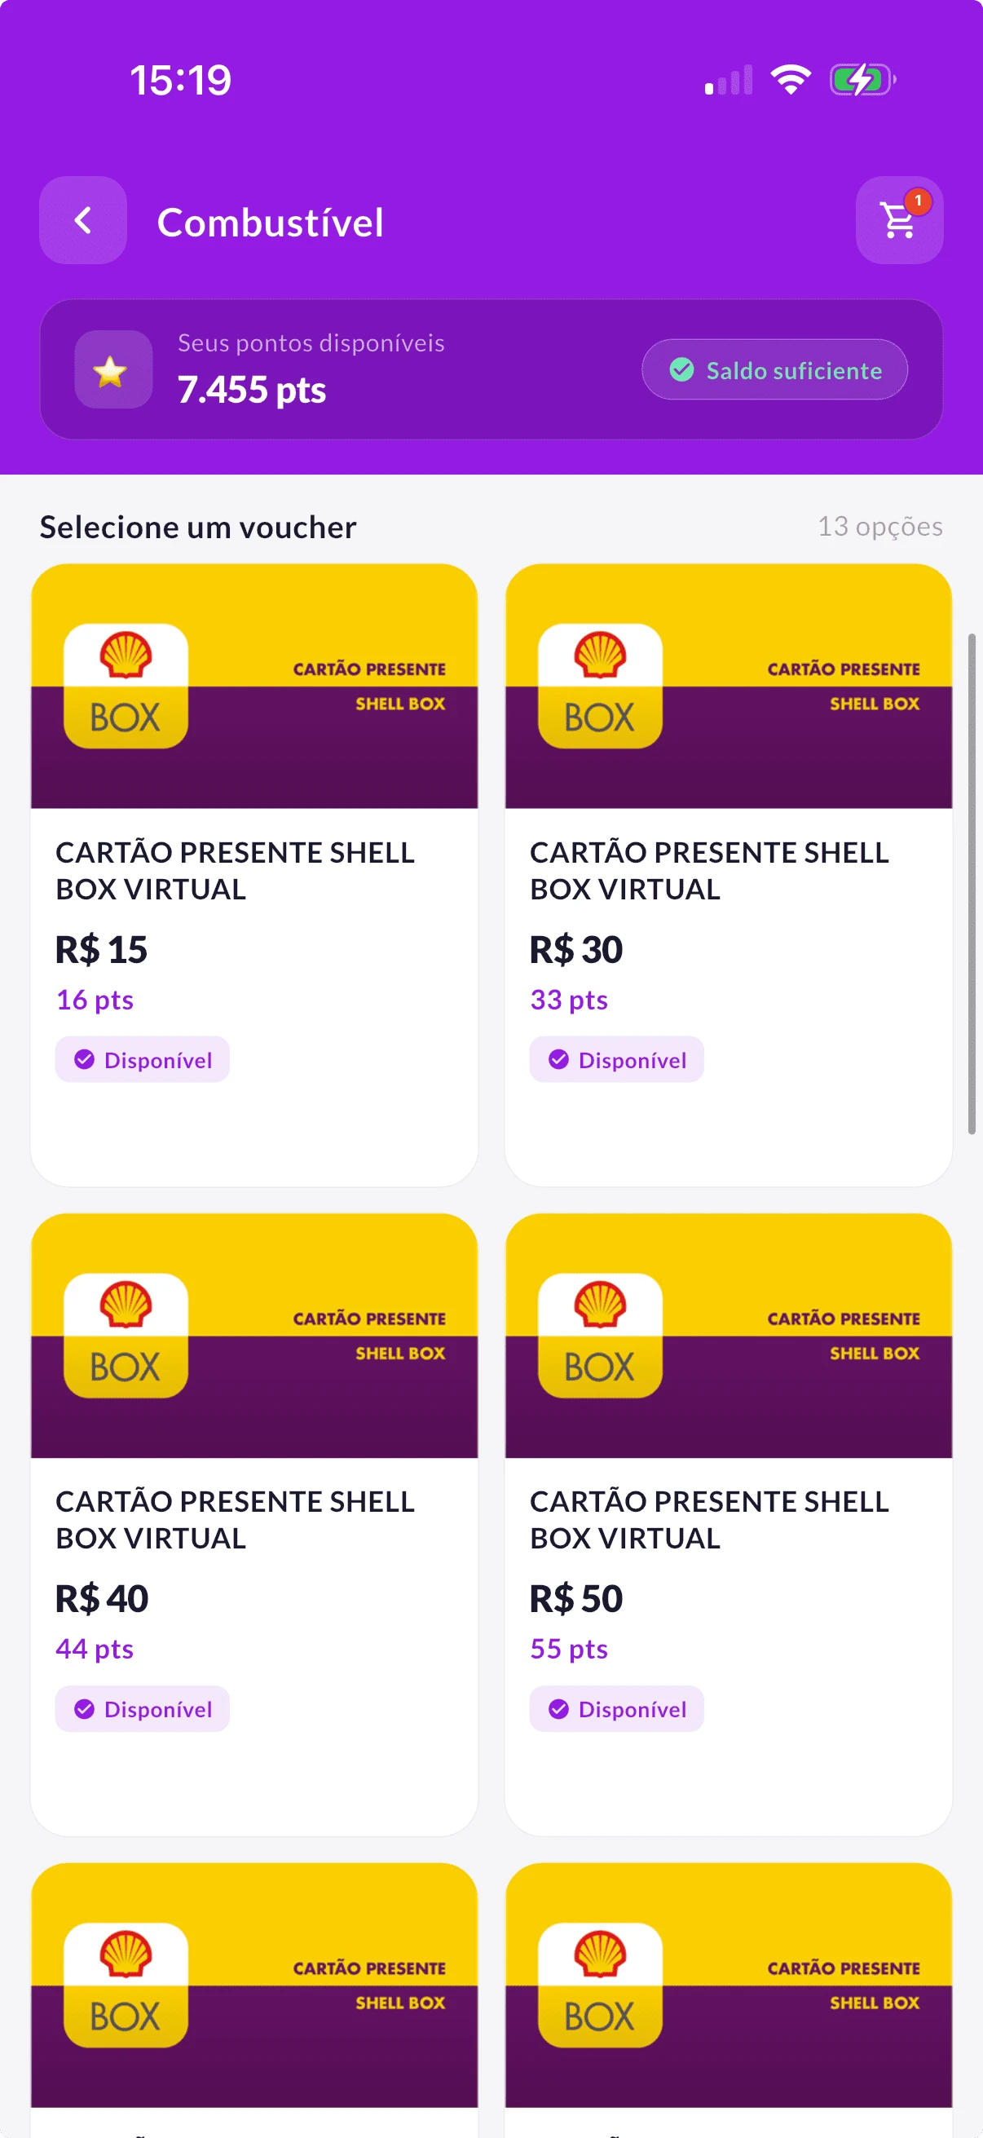Tap Disponível badge on R$ 50 voucher

tap(616, 1709)
